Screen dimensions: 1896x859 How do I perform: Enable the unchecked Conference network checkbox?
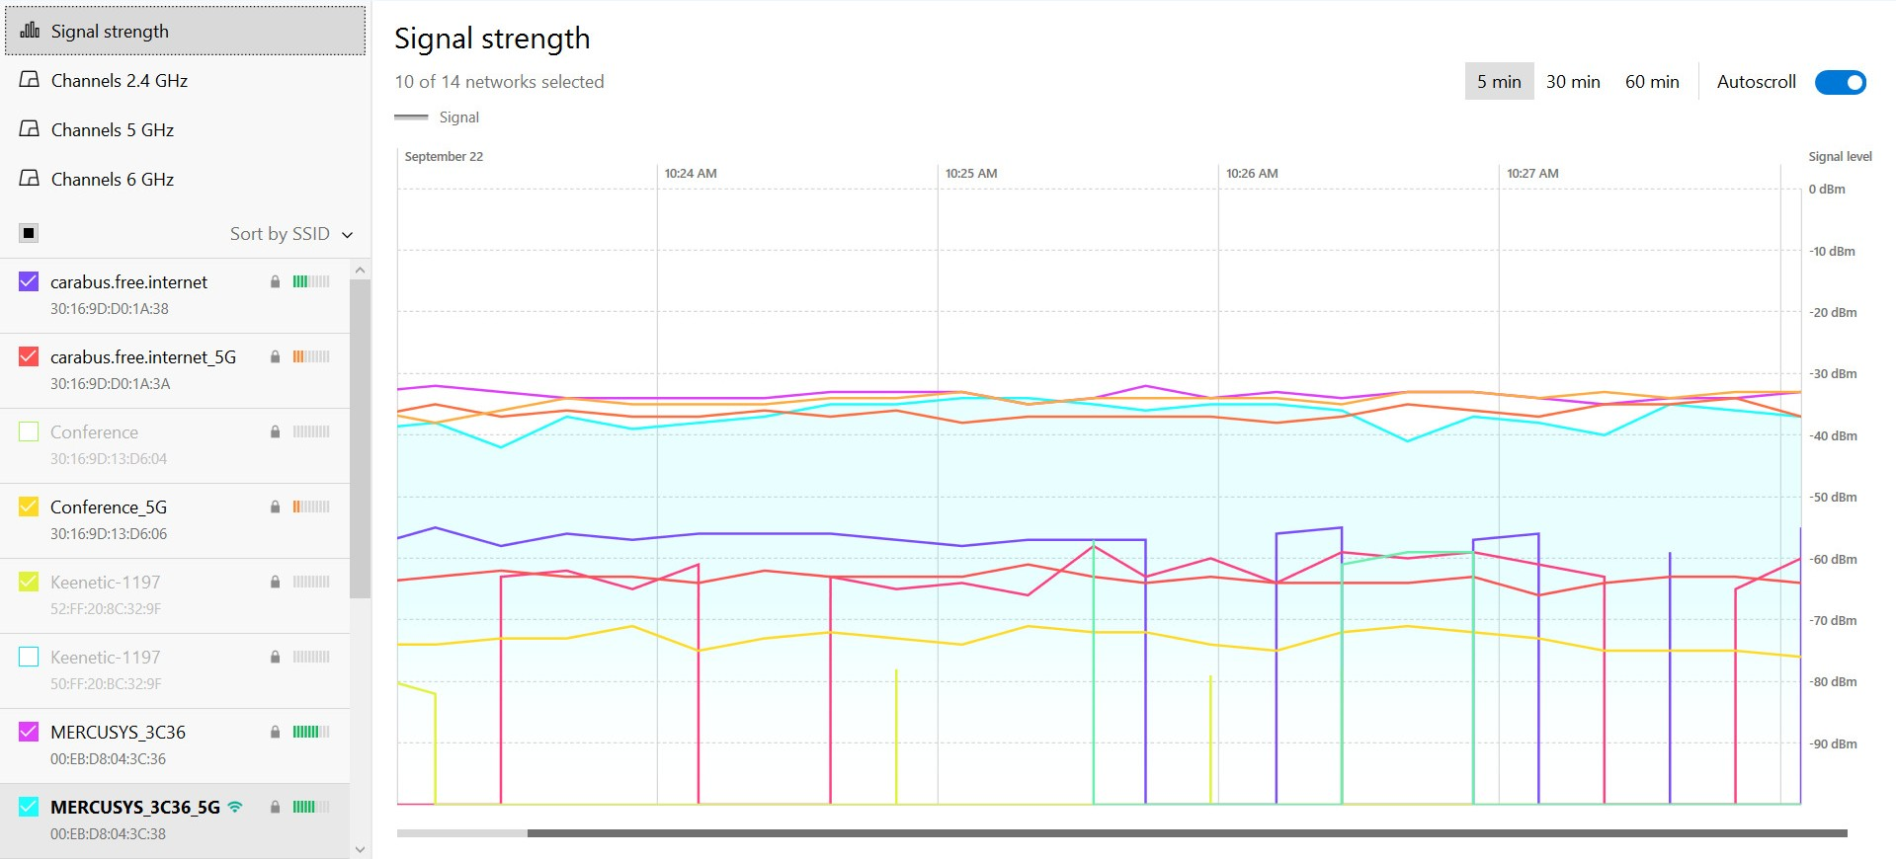coord(29,431)
